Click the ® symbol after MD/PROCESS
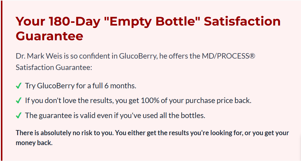This screenshot has height=161, width=301. click(253, 56)
